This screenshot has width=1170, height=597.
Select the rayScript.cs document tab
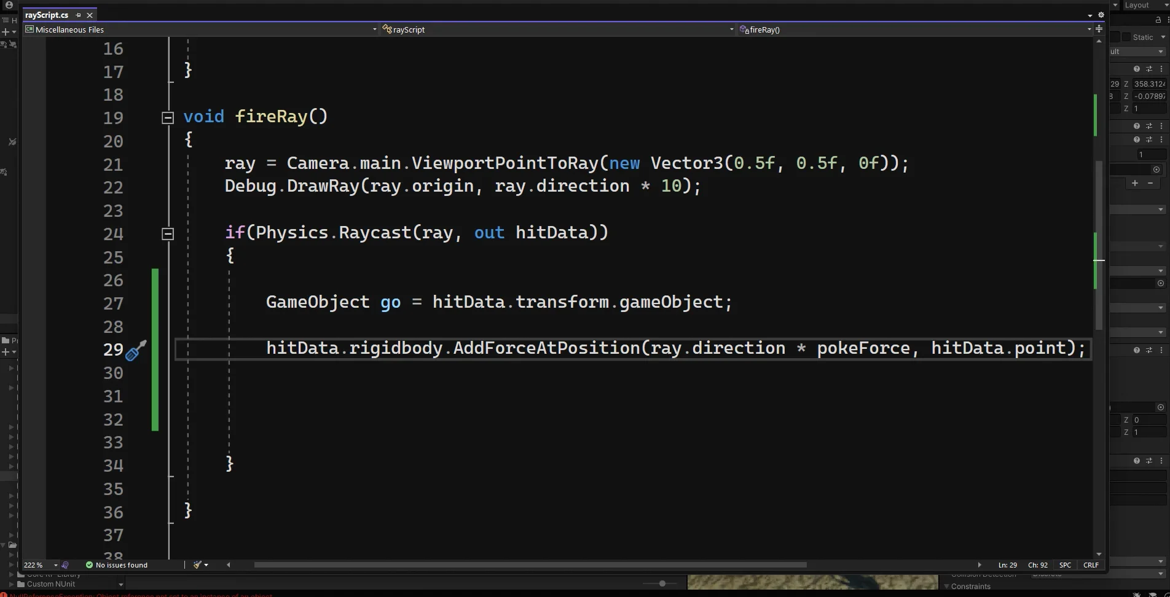47,15
